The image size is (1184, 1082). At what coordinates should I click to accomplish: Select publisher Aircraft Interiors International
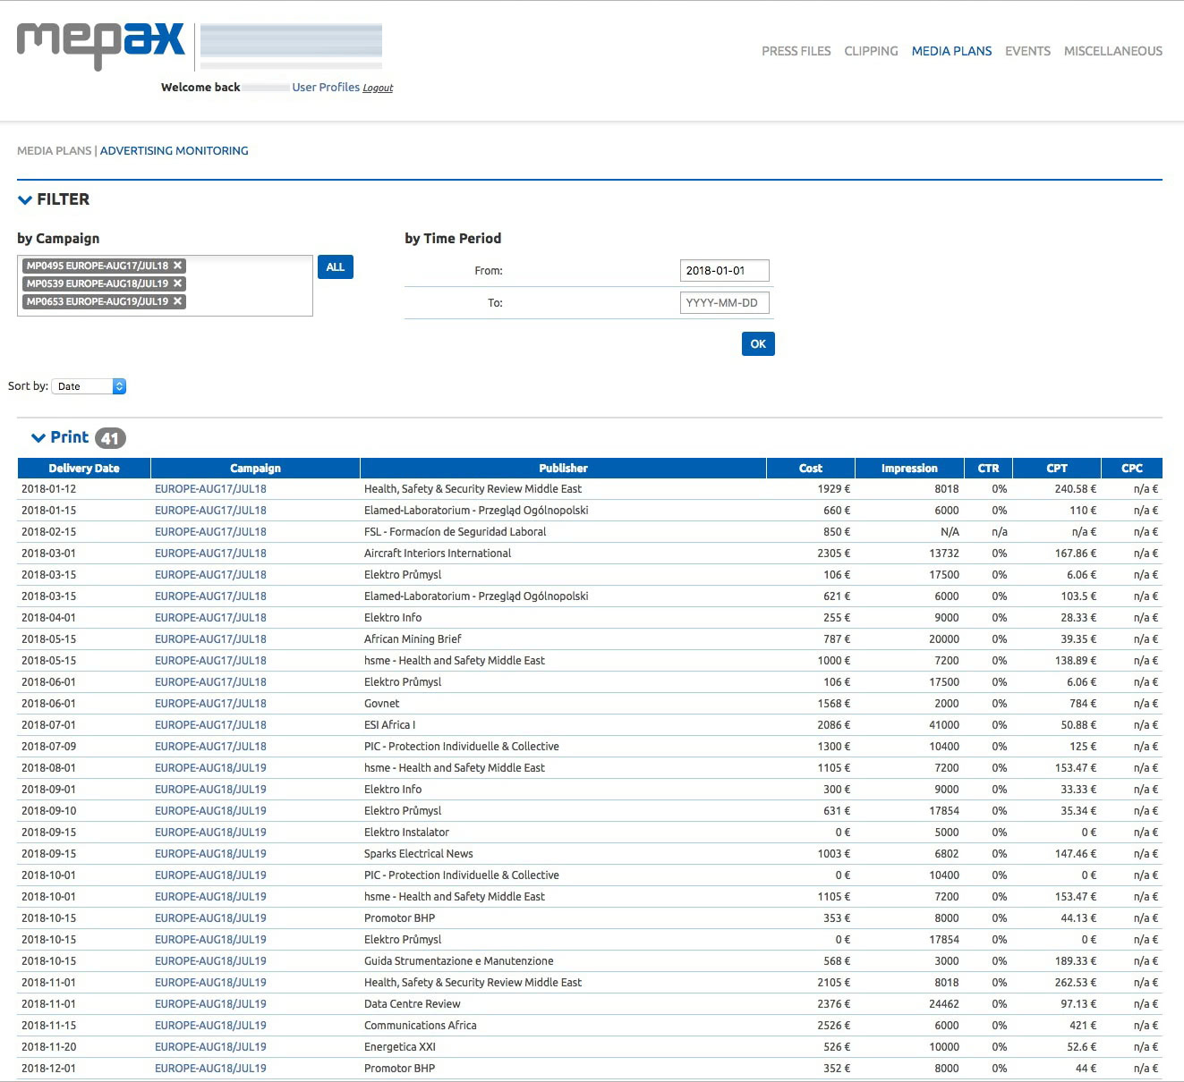438,554
